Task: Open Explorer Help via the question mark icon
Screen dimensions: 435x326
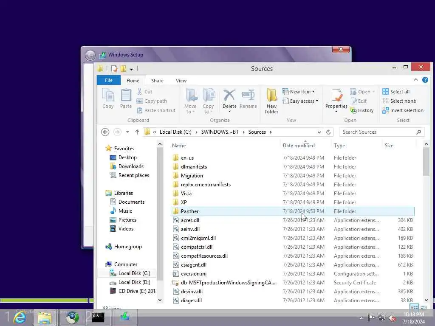Action: point(425,80)
